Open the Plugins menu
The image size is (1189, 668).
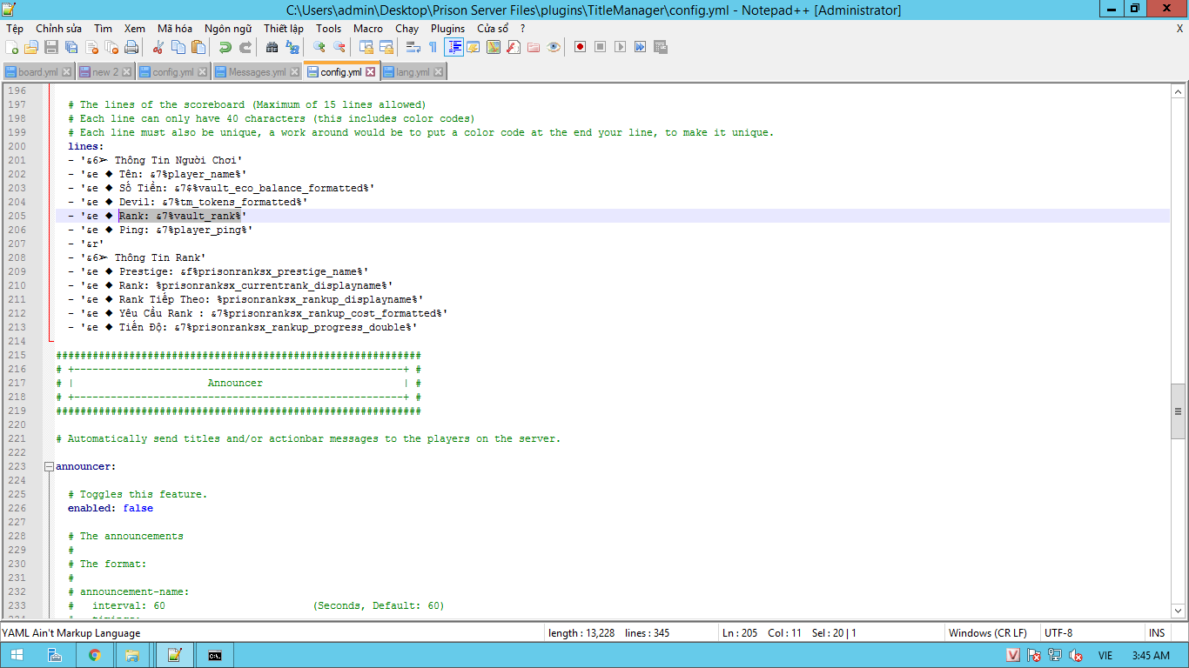click(447, 29)
